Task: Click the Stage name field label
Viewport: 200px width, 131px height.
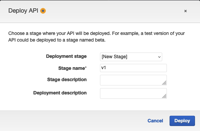Action: pos(72,68)
